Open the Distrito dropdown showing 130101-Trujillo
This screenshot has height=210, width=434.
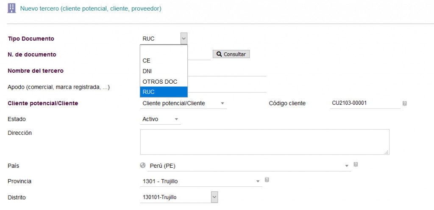[x=214, y=197]
